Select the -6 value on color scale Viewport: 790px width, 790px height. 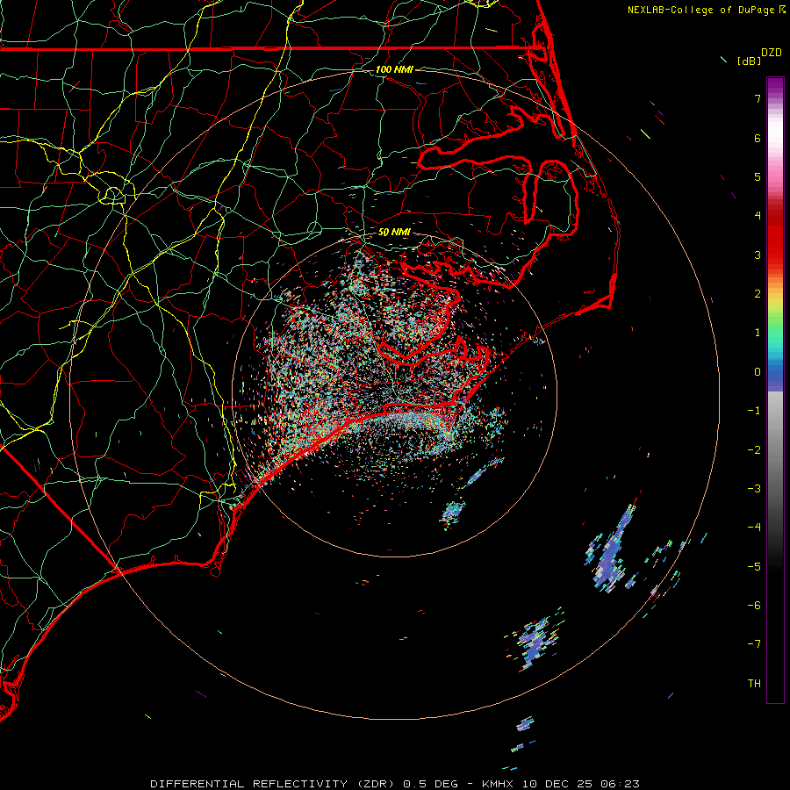(x=754, y=606)
